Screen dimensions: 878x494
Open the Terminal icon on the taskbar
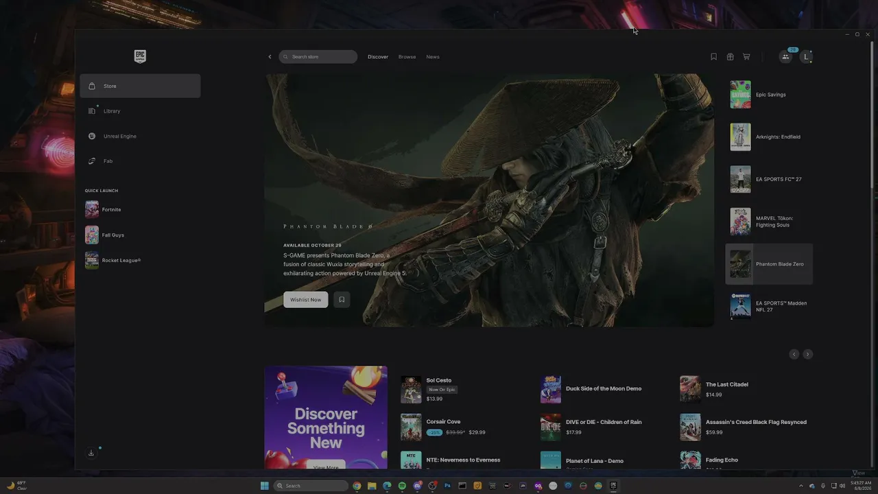[x=462, y=486]
